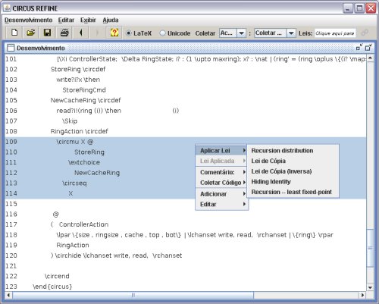Click the Desenvolvimento panel frame icon
The height and width of the screenshot is (304, 379).
pyautogui.click(x=11, y=48)
